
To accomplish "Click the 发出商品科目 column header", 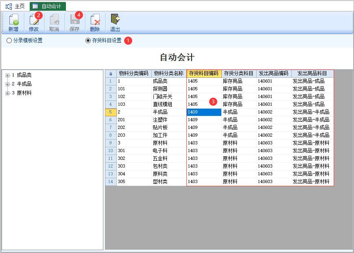I will pyautogui.click(x=312, y=74).
